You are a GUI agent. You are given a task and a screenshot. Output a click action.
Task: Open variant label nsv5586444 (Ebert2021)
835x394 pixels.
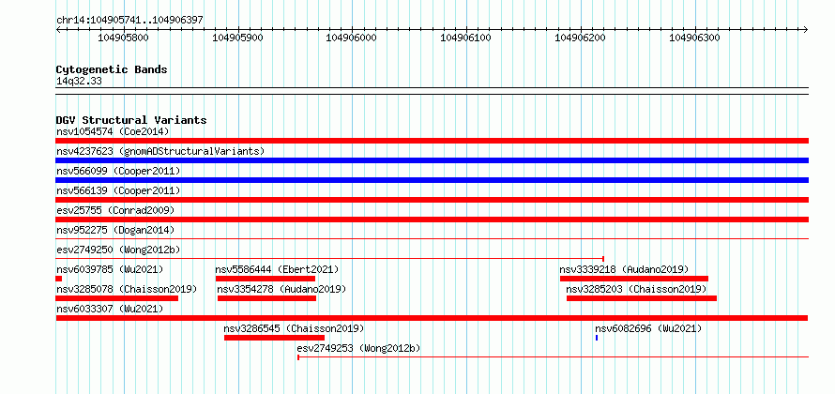point(277,269)
